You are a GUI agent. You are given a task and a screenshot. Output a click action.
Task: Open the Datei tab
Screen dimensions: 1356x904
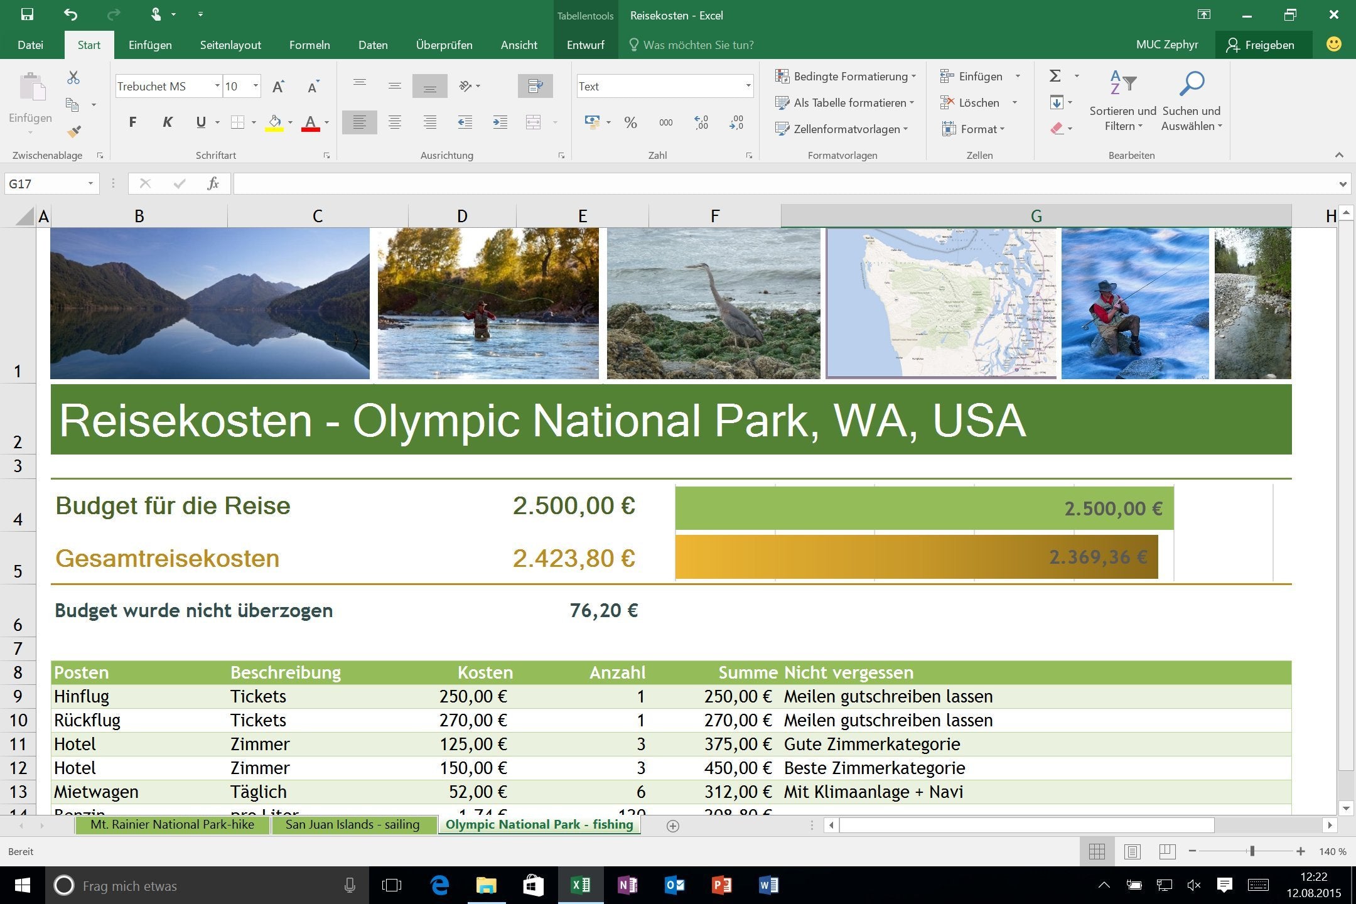click(30, 45)
